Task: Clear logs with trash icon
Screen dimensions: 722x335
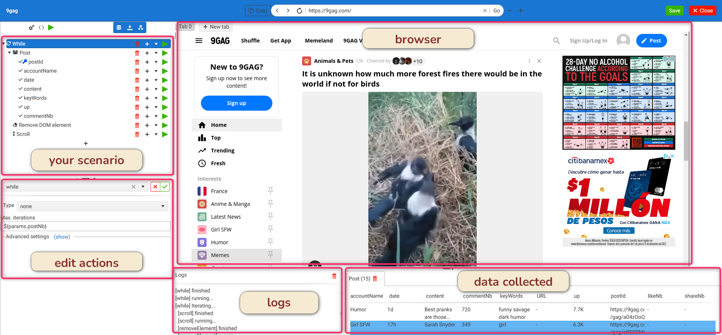Action: point(334,276)
